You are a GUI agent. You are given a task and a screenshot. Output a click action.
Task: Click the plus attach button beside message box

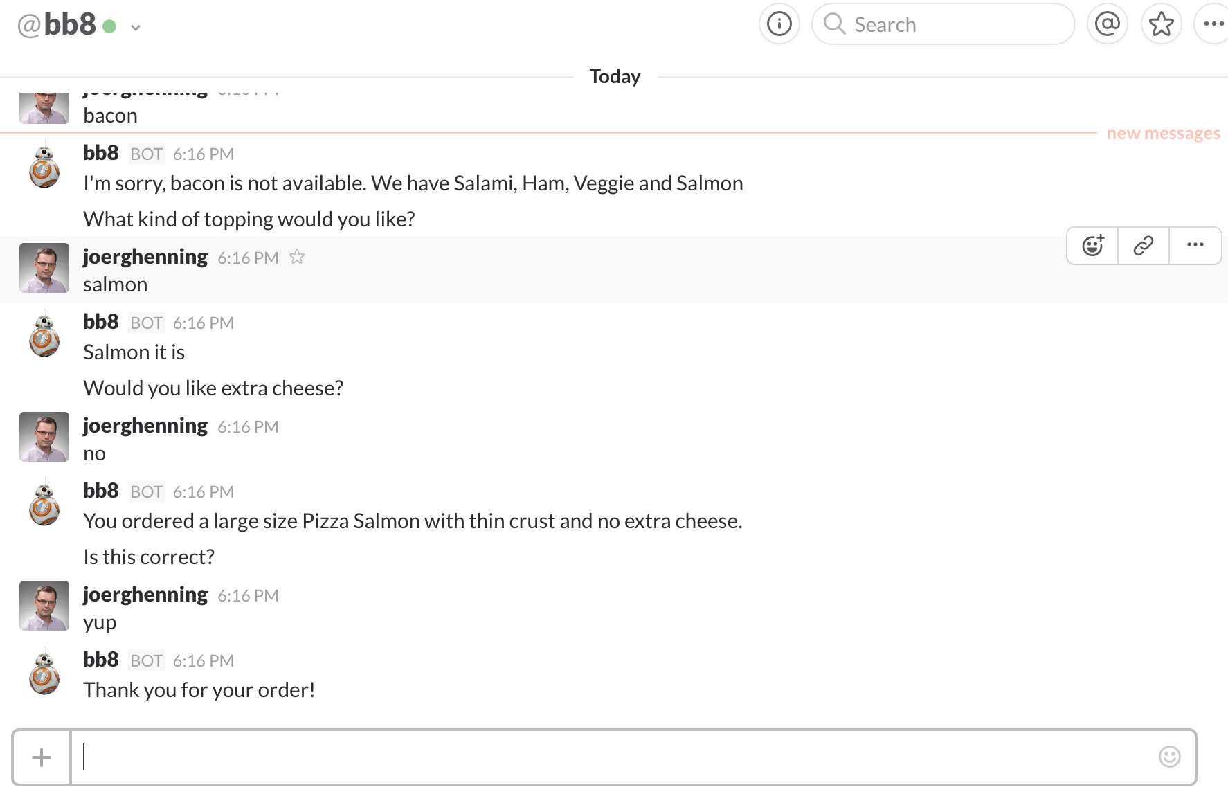point(42,757)
